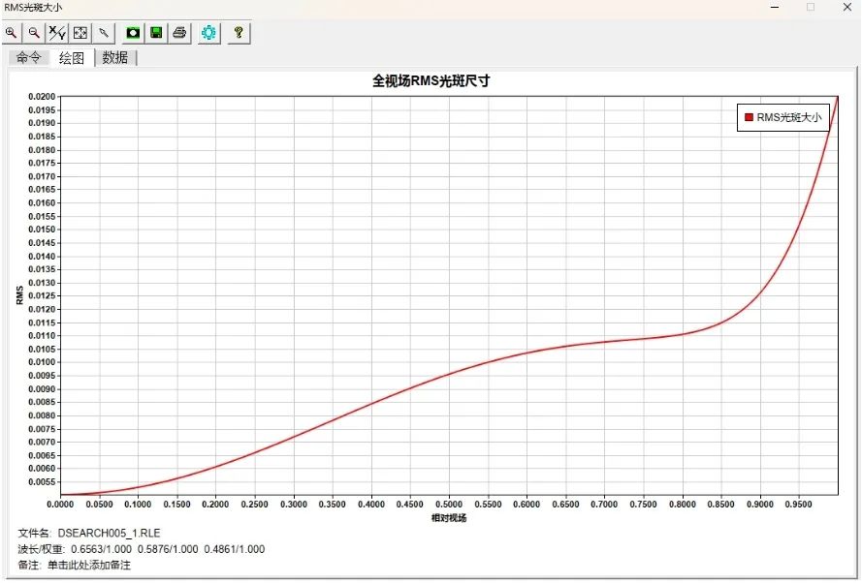Switch to the 数据 tab
Image resolution: width=862 pixels, height=583 pixels.
pyautogui.click(x=114, y=57)
